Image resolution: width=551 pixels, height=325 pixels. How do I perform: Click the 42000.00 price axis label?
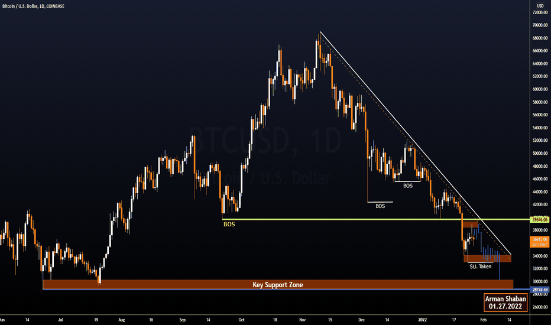[540, 204]
